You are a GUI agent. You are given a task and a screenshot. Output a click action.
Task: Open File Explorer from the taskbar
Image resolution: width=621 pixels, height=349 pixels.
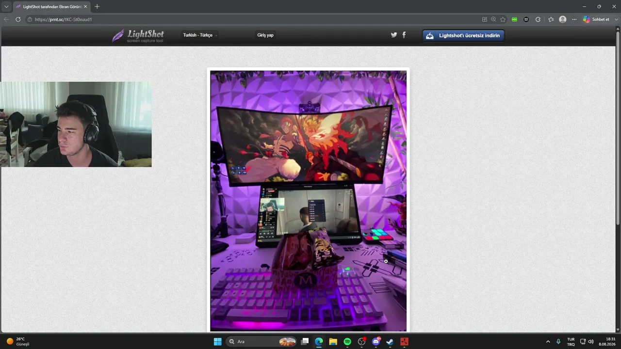[x=333, y=342]
